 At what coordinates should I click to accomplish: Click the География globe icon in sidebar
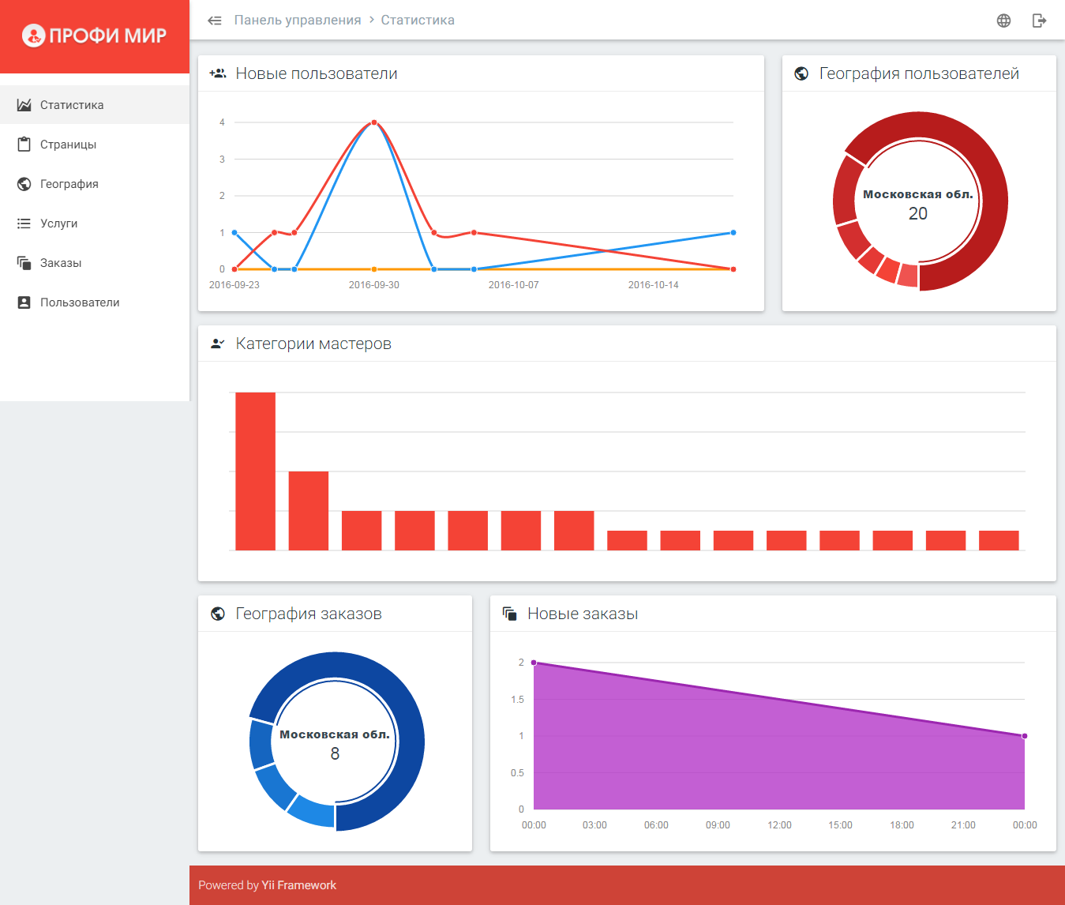pos(24,184)
